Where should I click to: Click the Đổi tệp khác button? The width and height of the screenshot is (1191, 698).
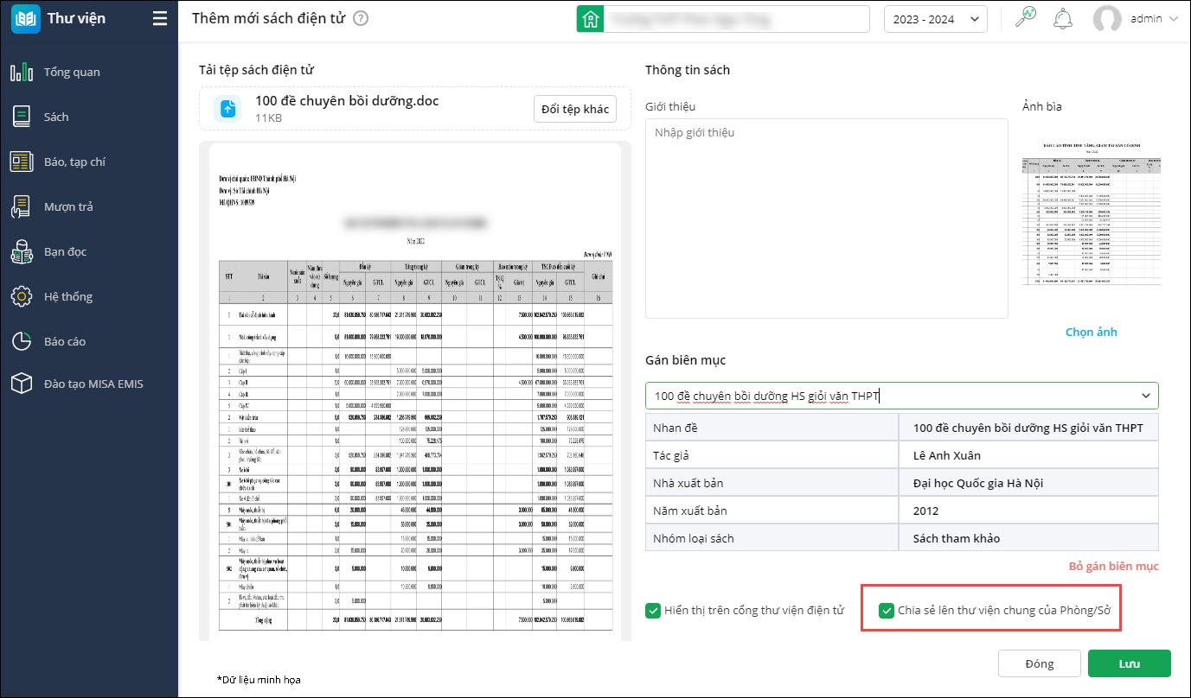point(574,109)
